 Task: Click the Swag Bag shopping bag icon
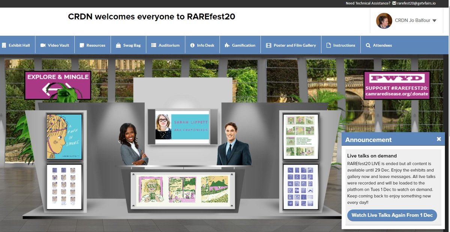pos(118,45)
